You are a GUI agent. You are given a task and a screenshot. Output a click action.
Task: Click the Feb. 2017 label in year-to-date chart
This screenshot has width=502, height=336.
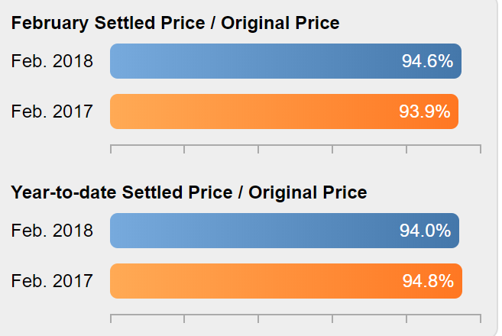click(x=52, y=281)
